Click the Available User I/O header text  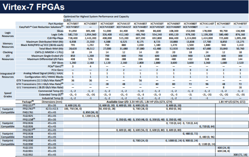pos(139,102)
